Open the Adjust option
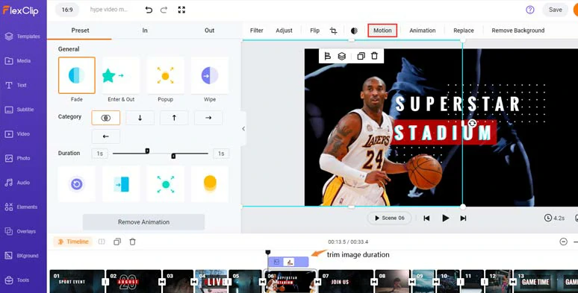The width and height of the screenshot is (578, 293). click(x=285, y=31)
